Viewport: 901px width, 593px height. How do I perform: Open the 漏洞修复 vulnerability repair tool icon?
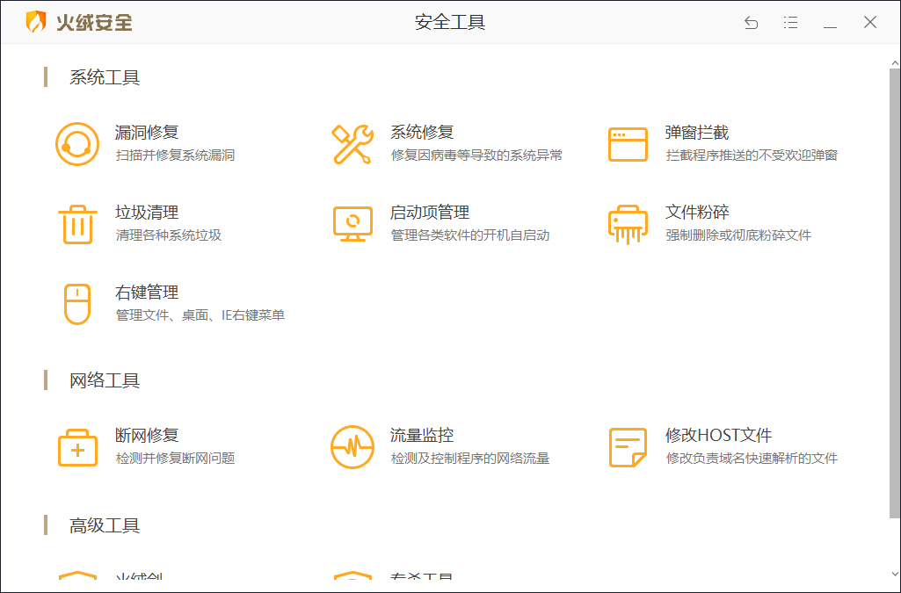[x=77, y=143]
